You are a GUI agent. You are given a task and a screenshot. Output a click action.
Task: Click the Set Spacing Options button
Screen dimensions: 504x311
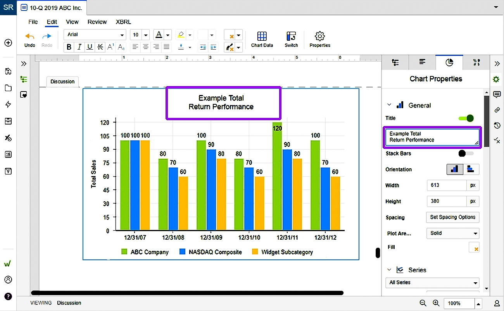452,217
